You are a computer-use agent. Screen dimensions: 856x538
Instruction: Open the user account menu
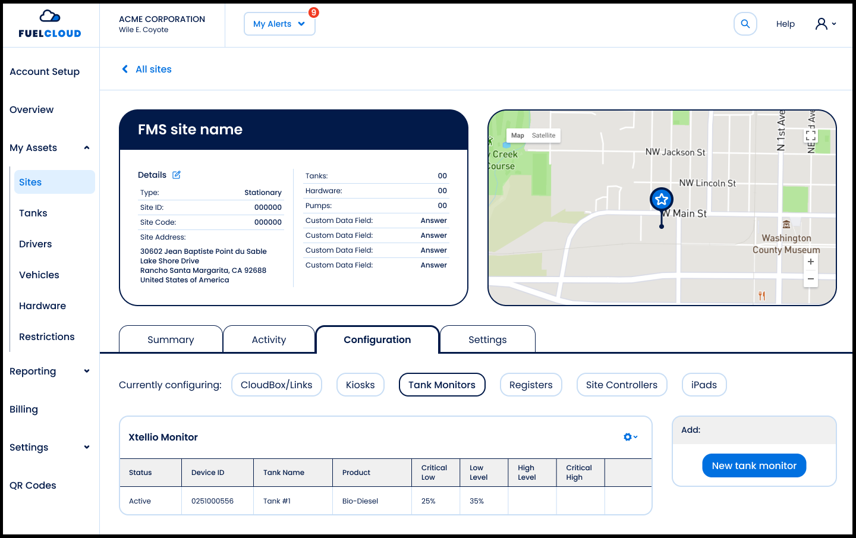(x=826, y=24)
